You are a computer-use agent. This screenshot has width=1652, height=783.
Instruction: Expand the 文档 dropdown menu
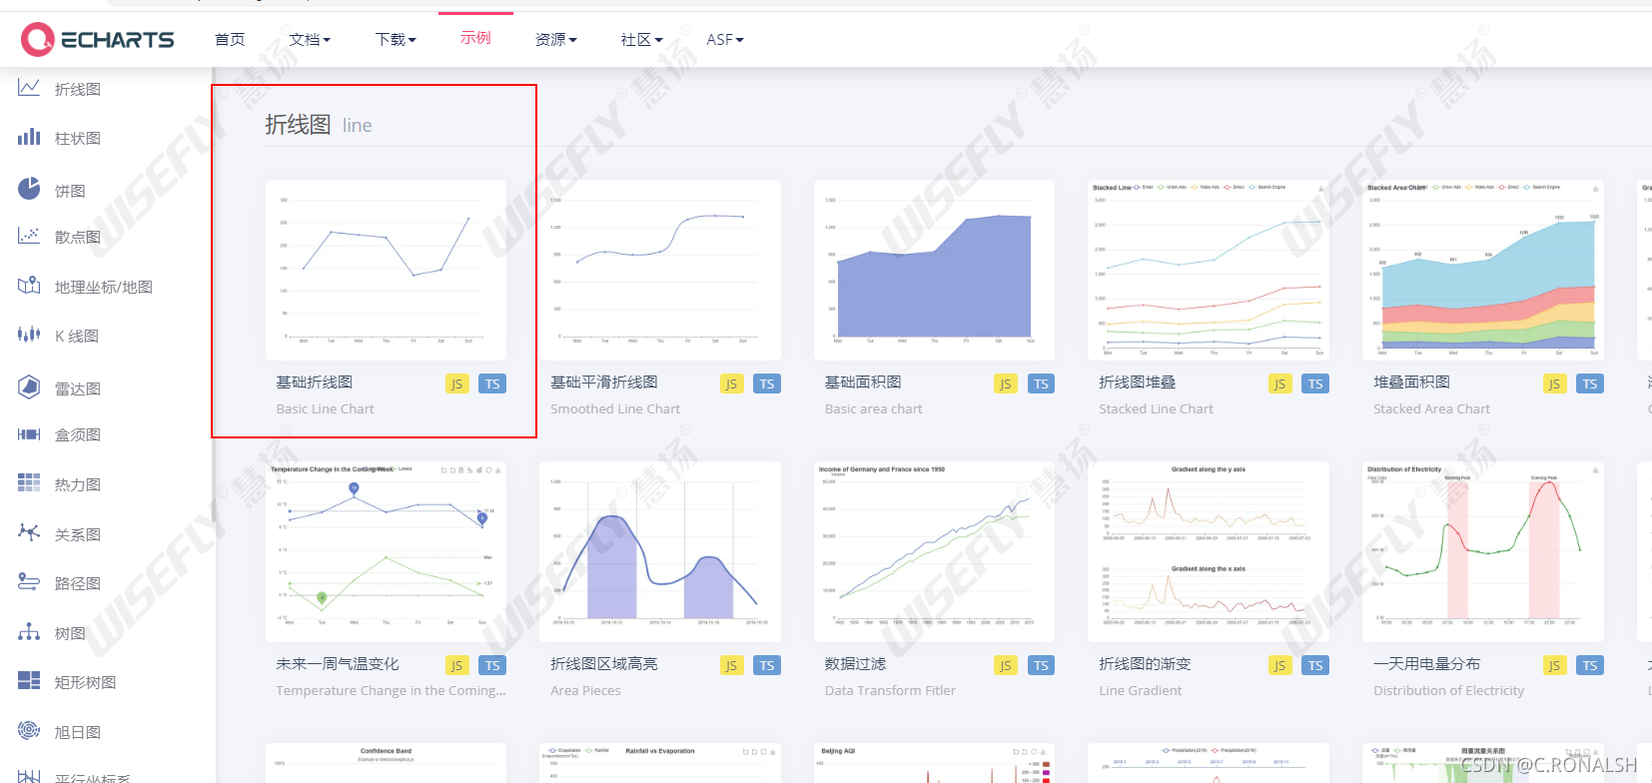coord(310,40)
